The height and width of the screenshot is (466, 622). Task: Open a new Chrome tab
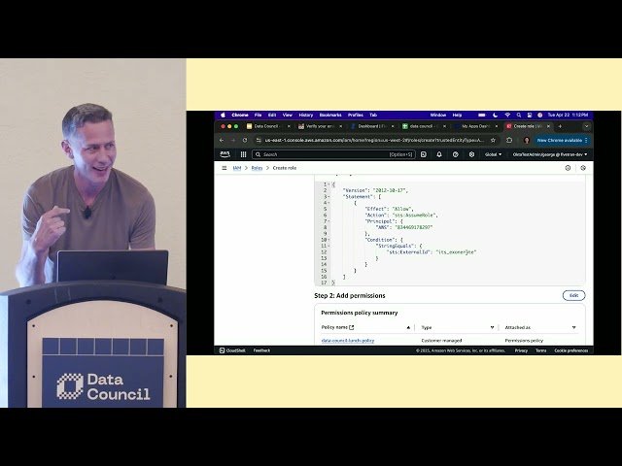(560, 126)
